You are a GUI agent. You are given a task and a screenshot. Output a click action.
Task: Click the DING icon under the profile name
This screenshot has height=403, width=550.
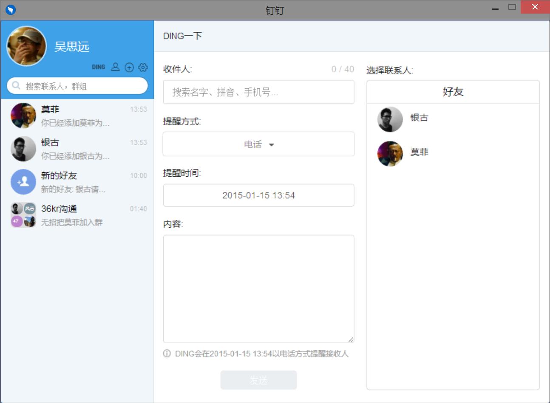pos(98,67)
